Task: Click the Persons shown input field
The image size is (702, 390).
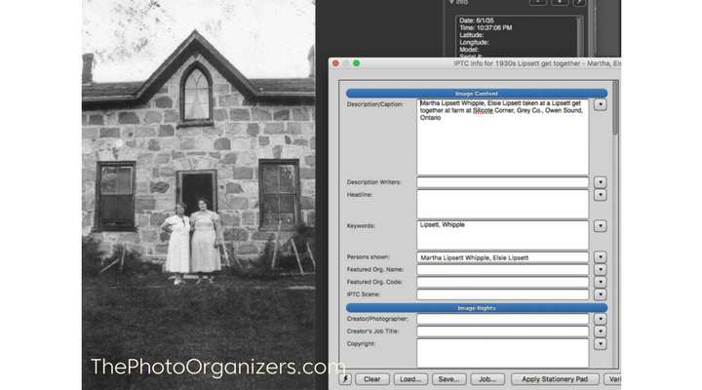Action: (503, 257)
